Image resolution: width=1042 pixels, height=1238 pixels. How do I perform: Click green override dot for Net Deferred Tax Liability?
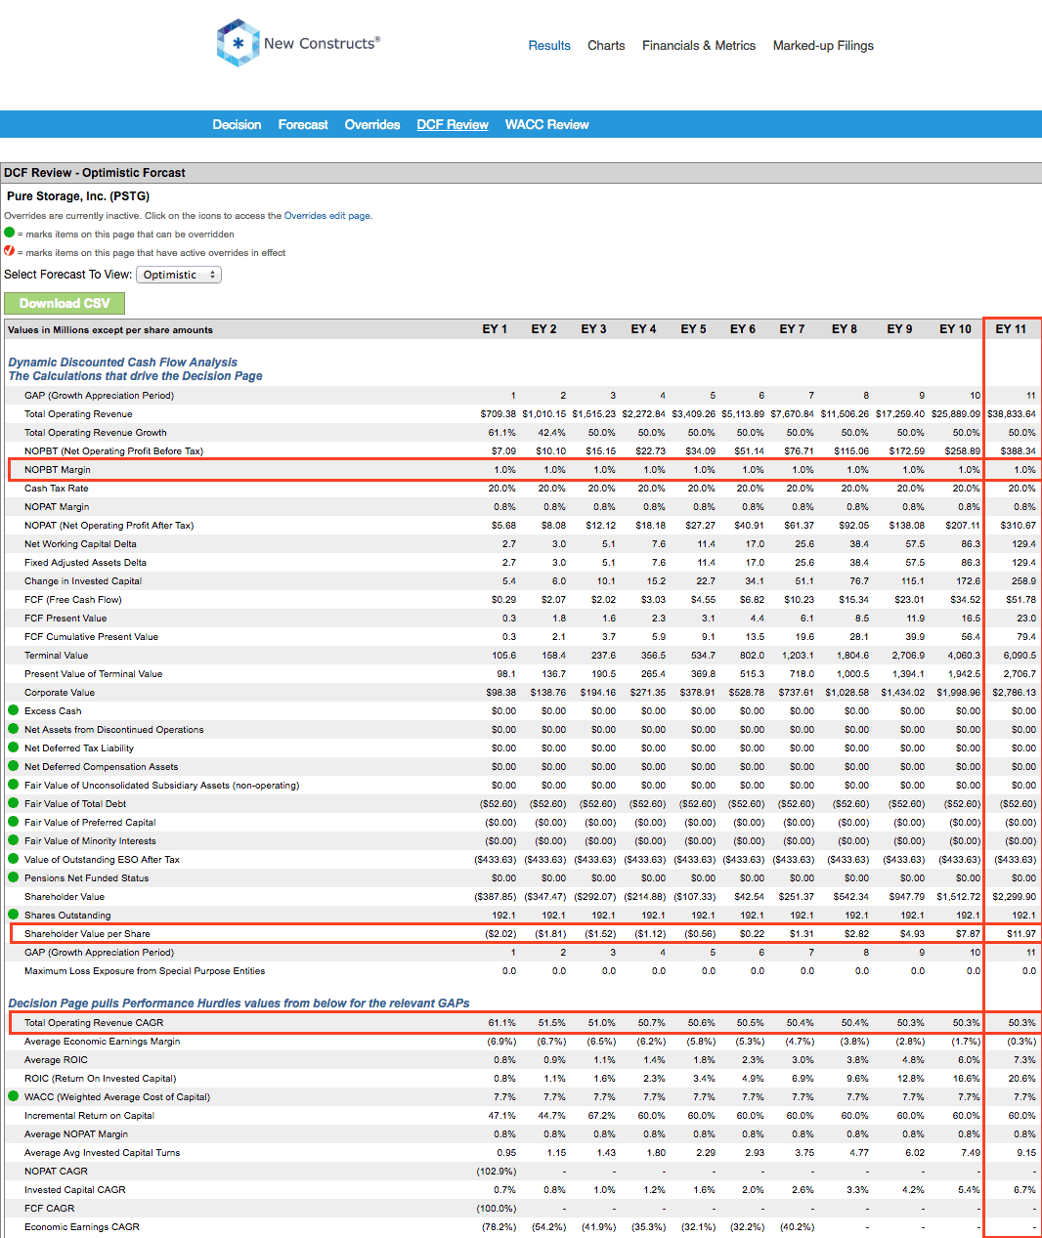(x=14, y=747)
